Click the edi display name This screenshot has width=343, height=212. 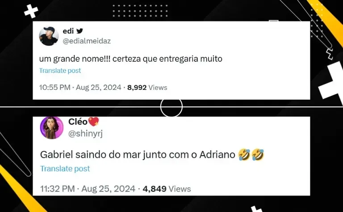click(x=68, y=31)
